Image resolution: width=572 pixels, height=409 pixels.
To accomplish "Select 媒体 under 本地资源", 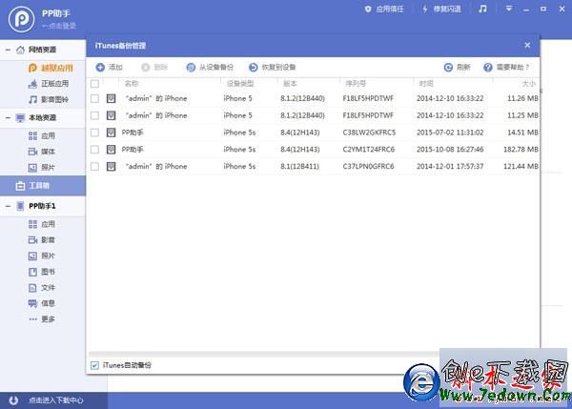I will coord(42,152).
